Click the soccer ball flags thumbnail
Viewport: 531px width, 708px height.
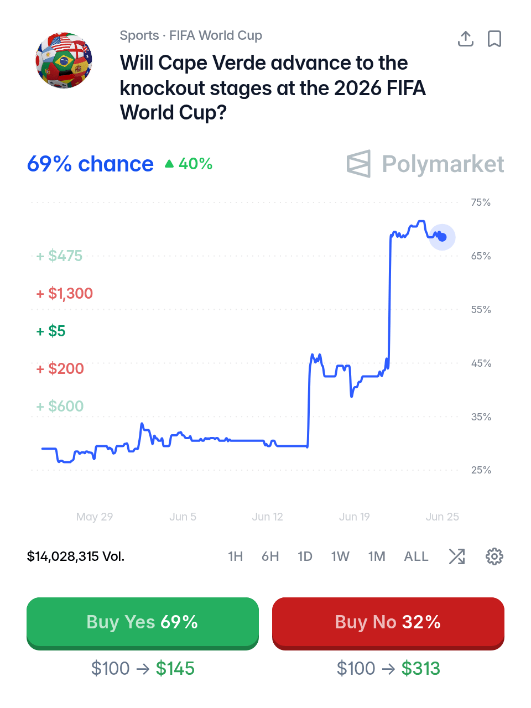(x=64, y=60)
